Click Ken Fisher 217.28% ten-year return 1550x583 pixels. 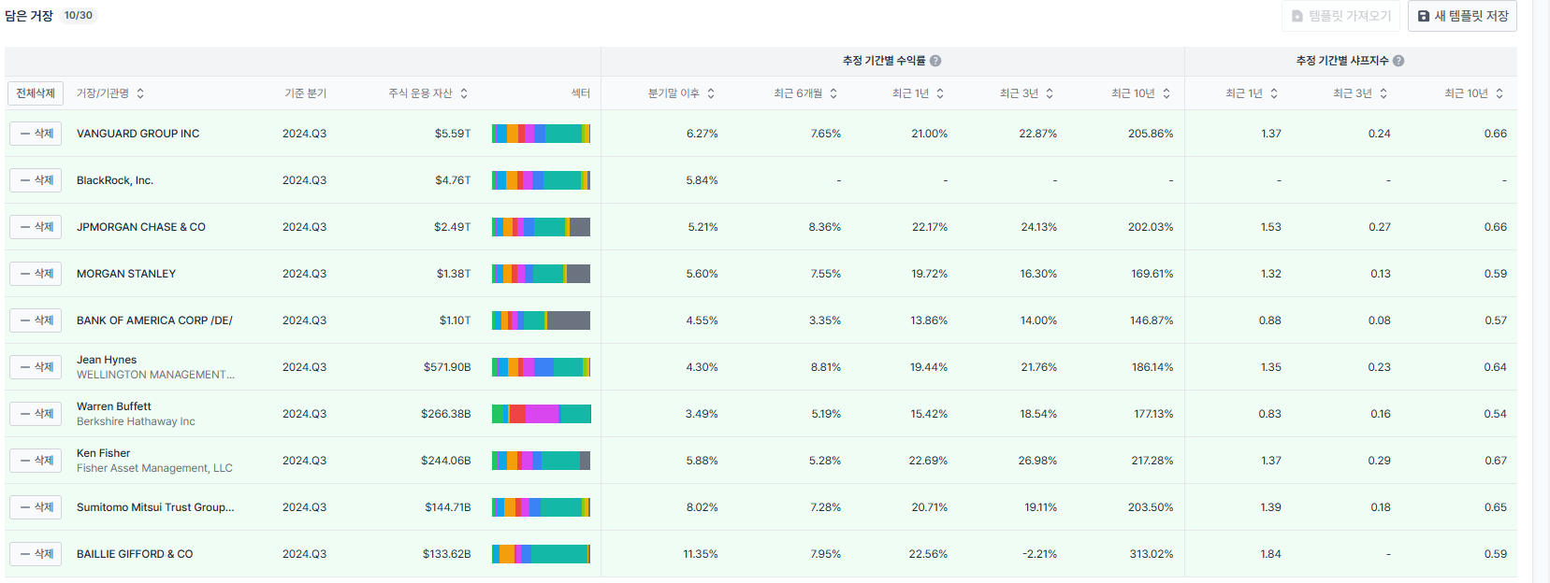pyautogui.click(x=1152, y=461)
